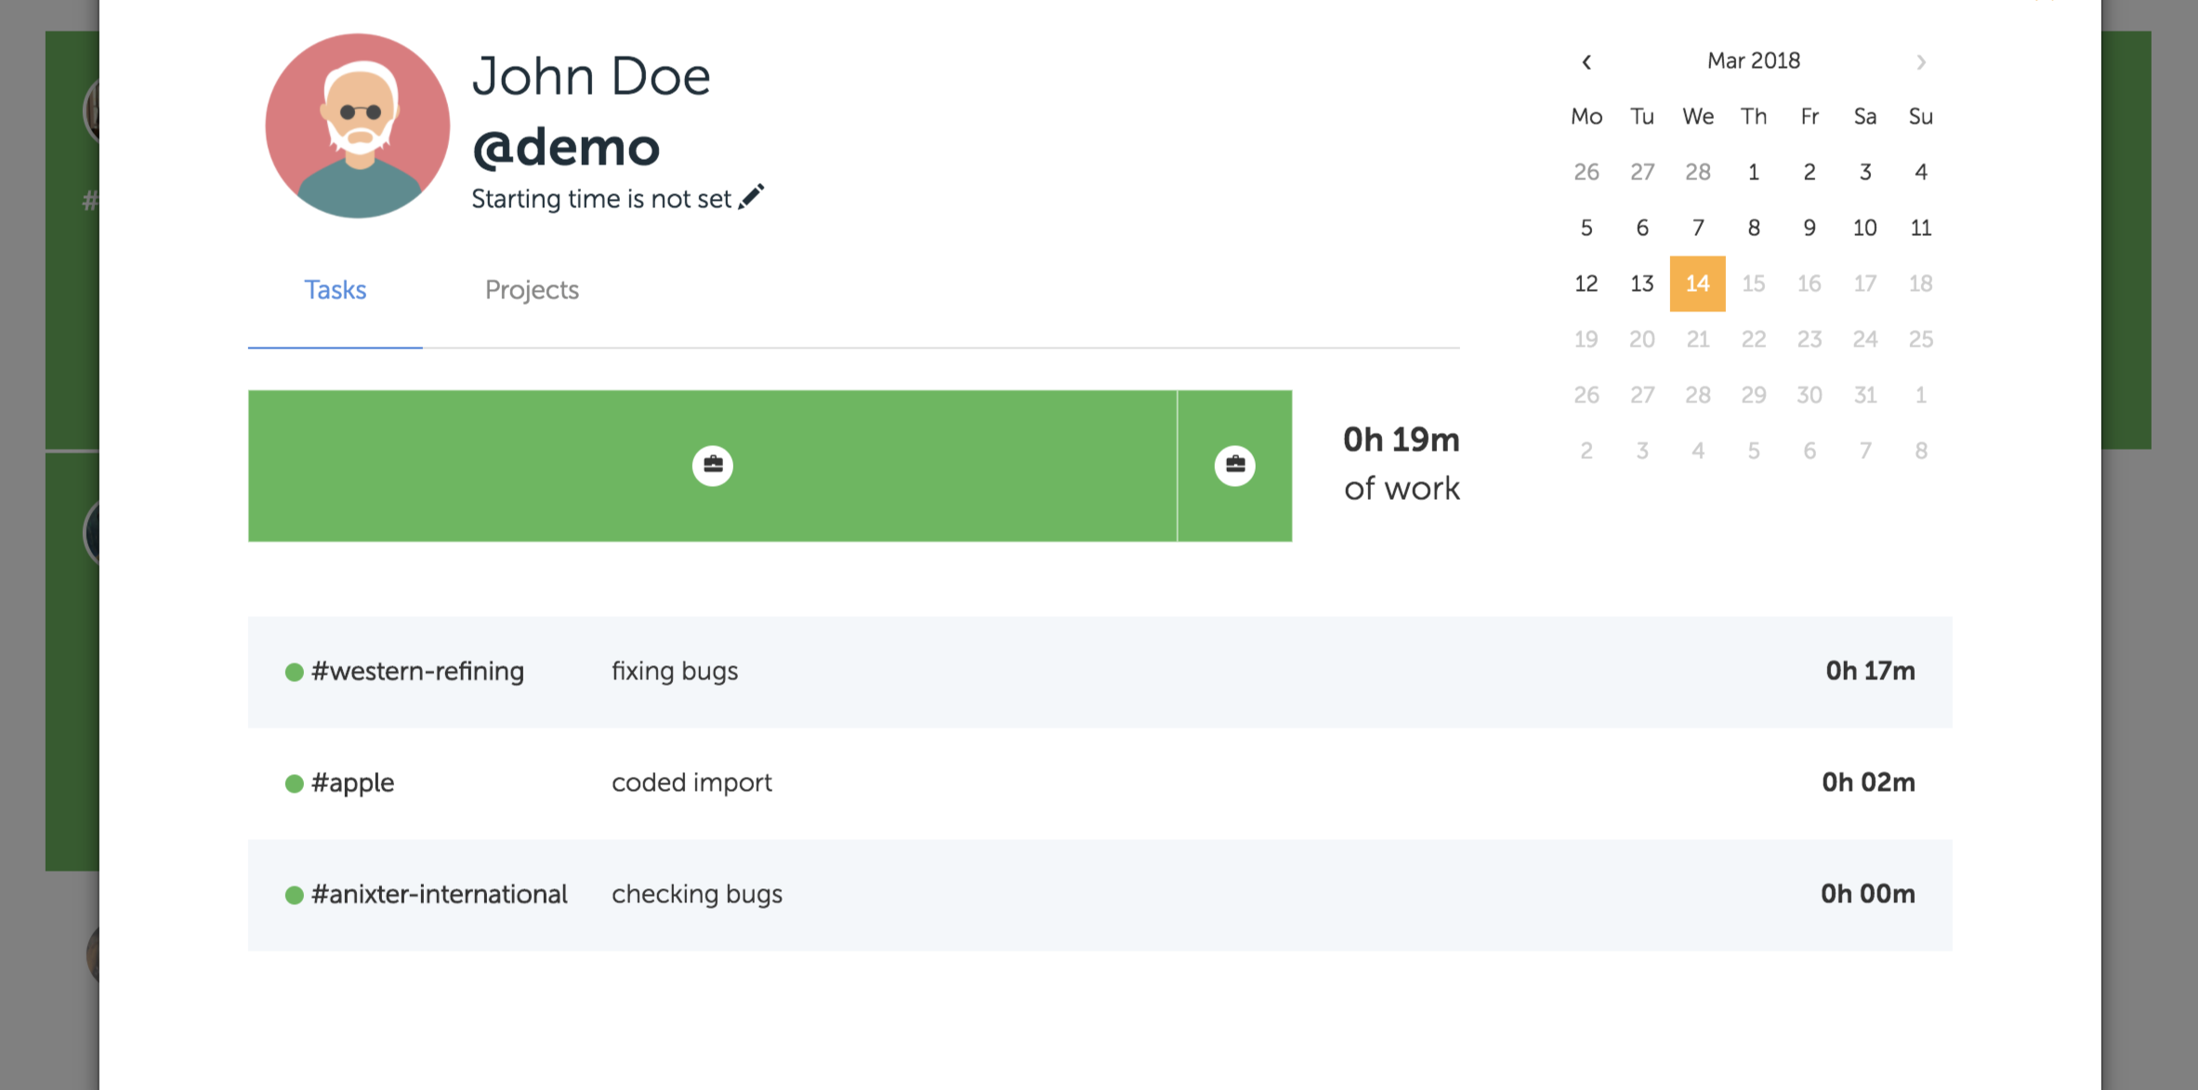This screenshot has width=2198, height=1090.
Task: Click the Mar 2018 month label
Action: point(1754,60)
